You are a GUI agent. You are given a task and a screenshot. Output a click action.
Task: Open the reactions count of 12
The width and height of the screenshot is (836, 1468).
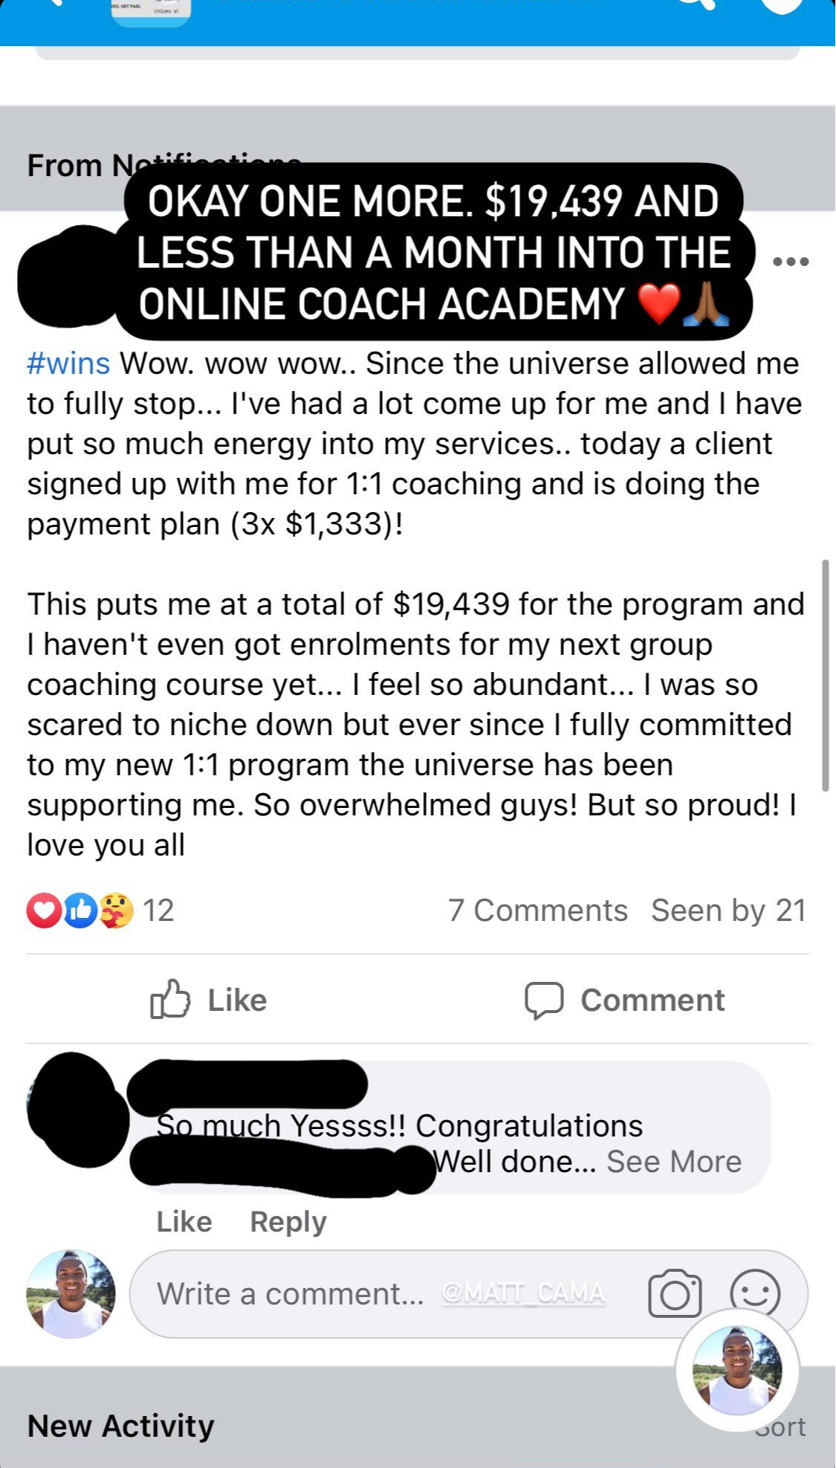pos(158,911)
